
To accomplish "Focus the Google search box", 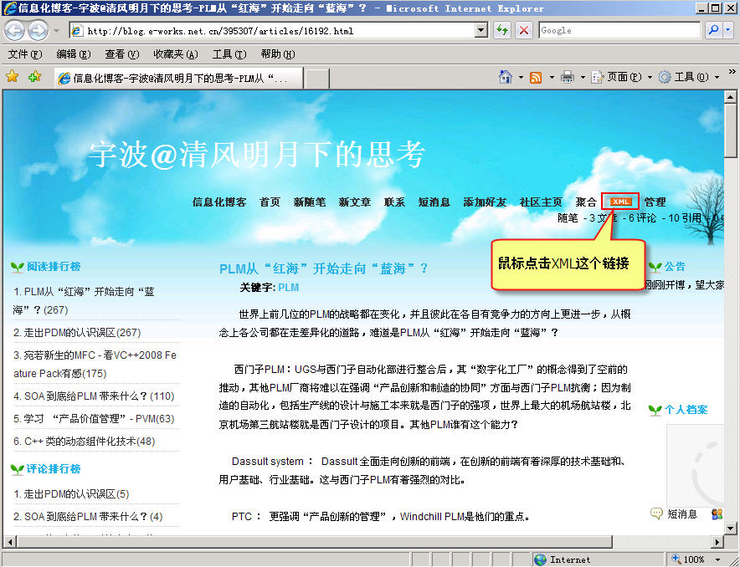I will point(619,31).
